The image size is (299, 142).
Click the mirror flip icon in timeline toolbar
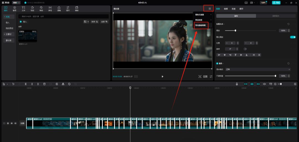click(x=63, y=84)
